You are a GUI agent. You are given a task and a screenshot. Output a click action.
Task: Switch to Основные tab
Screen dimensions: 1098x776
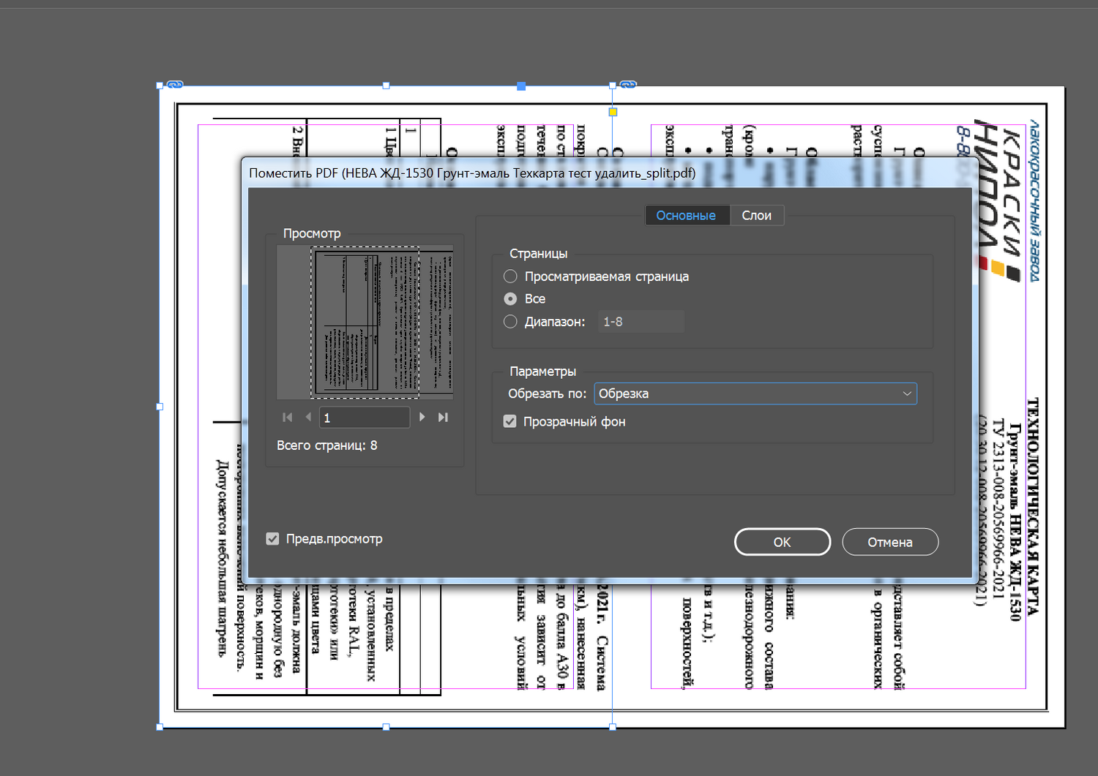tap(687, 215)
